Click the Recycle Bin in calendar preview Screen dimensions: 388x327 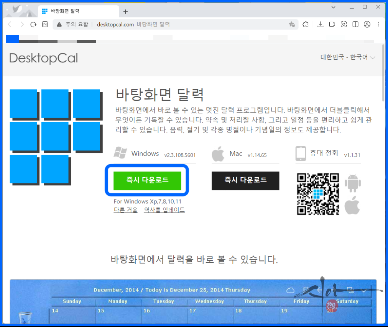click(25, 317)
